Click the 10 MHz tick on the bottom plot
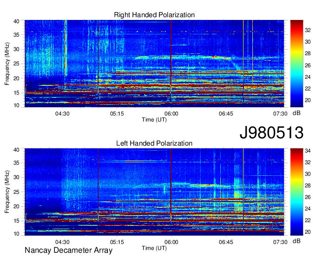This screenshot has height=256, width=316. click(16, 234)
